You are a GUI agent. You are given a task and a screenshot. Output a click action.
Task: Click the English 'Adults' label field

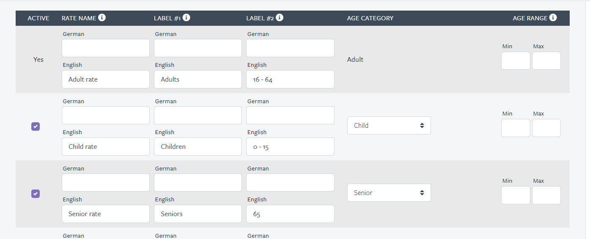pyautogui.click(x=198, y=80)
